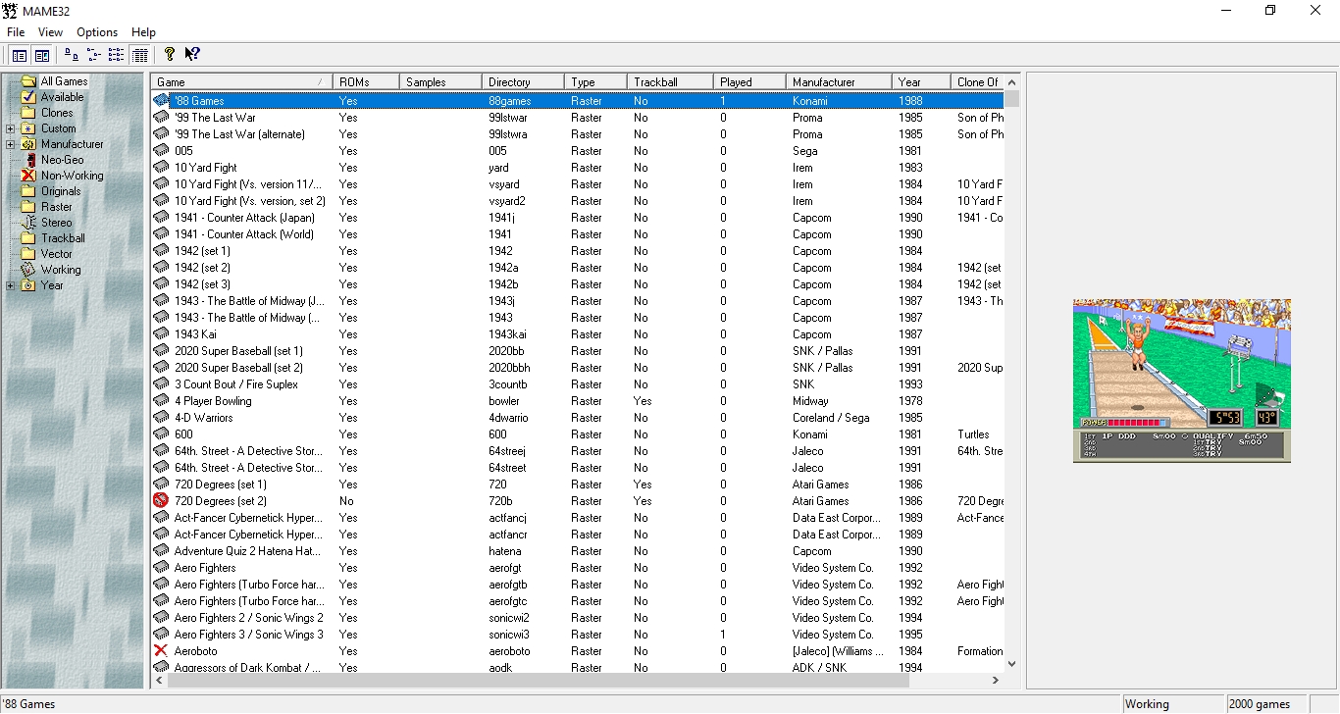Click the red no-ROM icon for 720 Degrees (set 2)
This screenshot has width=1340, height=714.
[x=162, y=500]
